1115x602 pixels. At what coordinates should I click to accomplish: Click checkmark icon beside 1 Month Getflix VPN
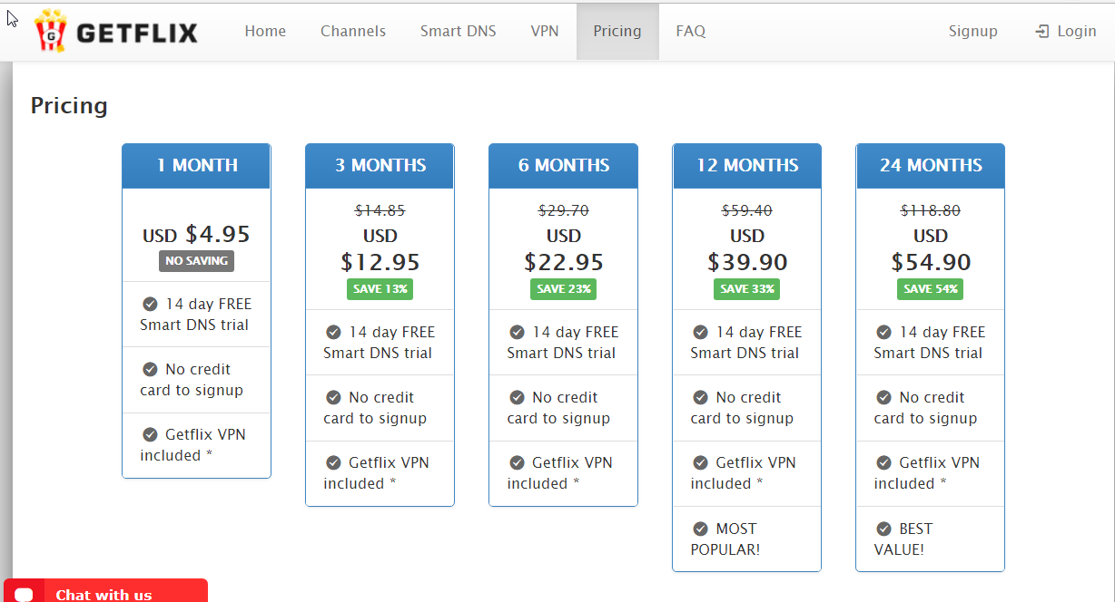pyautogui.click(x=150, y=434)
